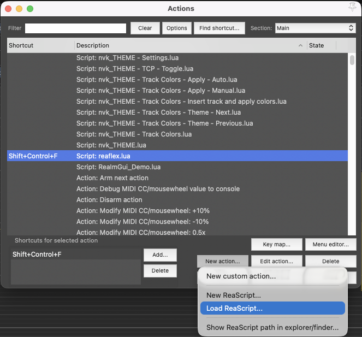Select Script: nvk_THEME - Settings.lua
Screen dimensions: 362x337
[177, 58]
